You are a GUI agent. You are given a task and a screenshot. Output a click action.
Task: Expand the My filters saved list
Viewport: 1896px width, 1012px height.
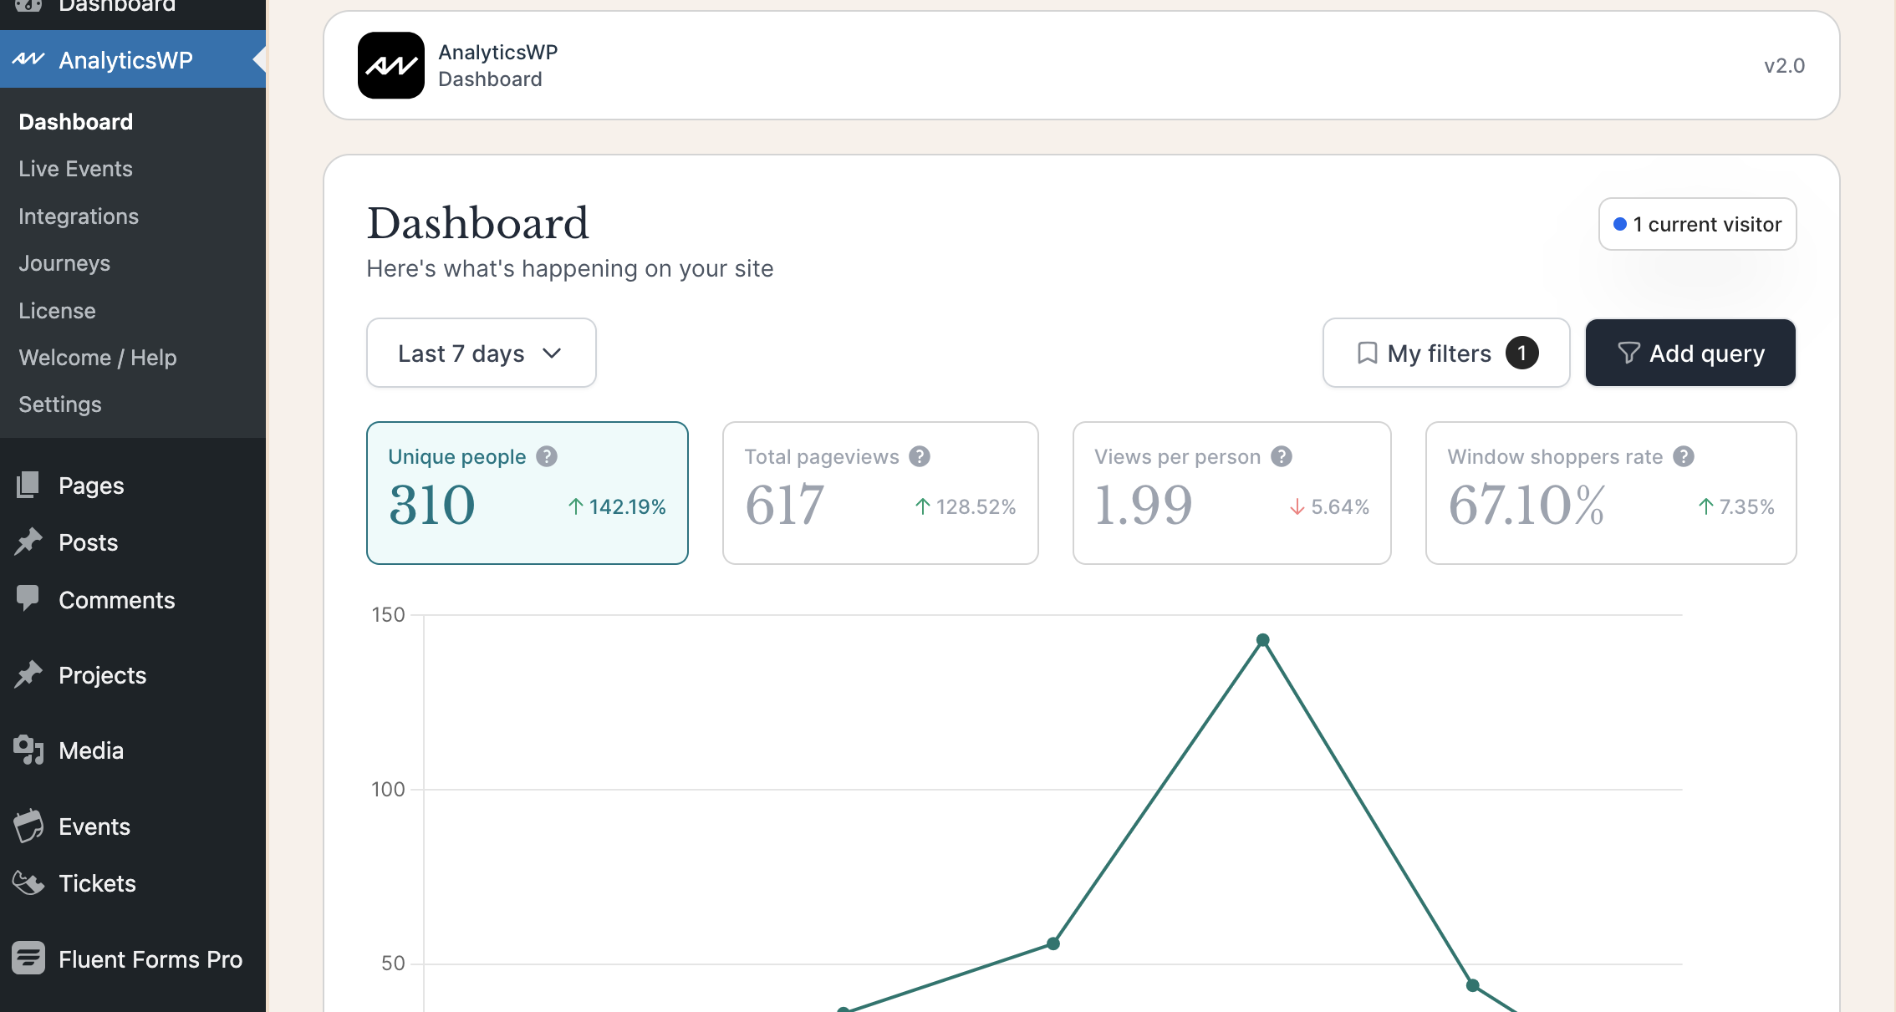pos(1445,353)
